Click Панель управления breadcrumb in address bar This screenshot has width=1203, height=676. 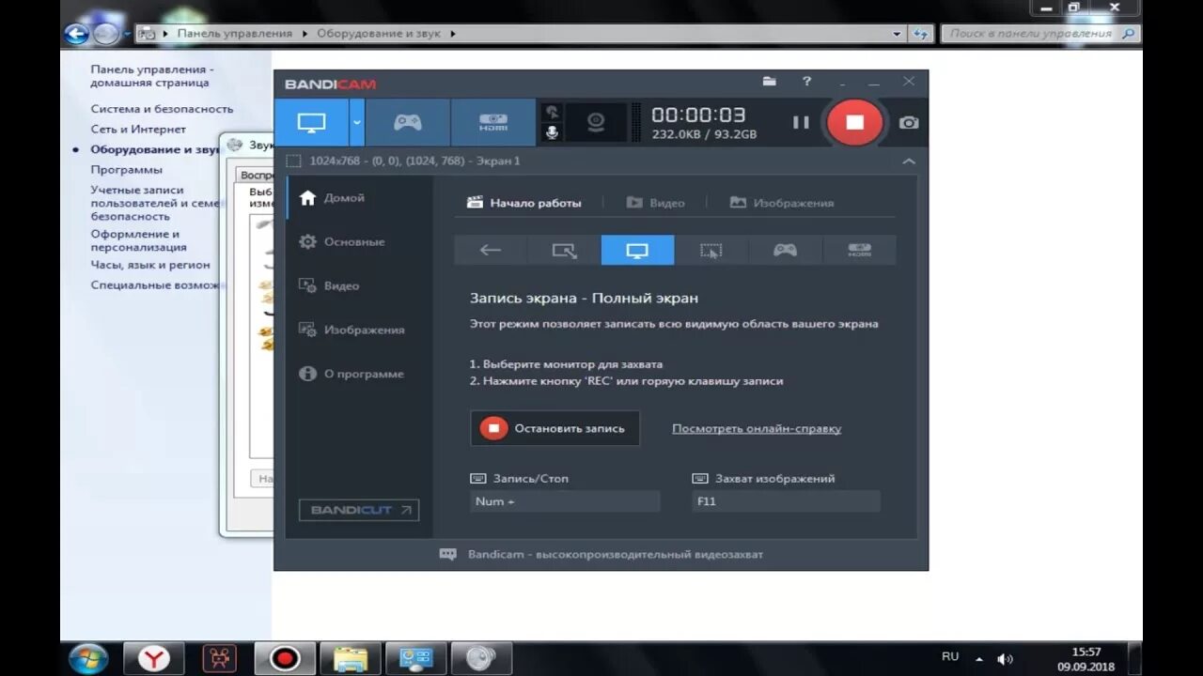pyautogui.click(x=235, y=34)
